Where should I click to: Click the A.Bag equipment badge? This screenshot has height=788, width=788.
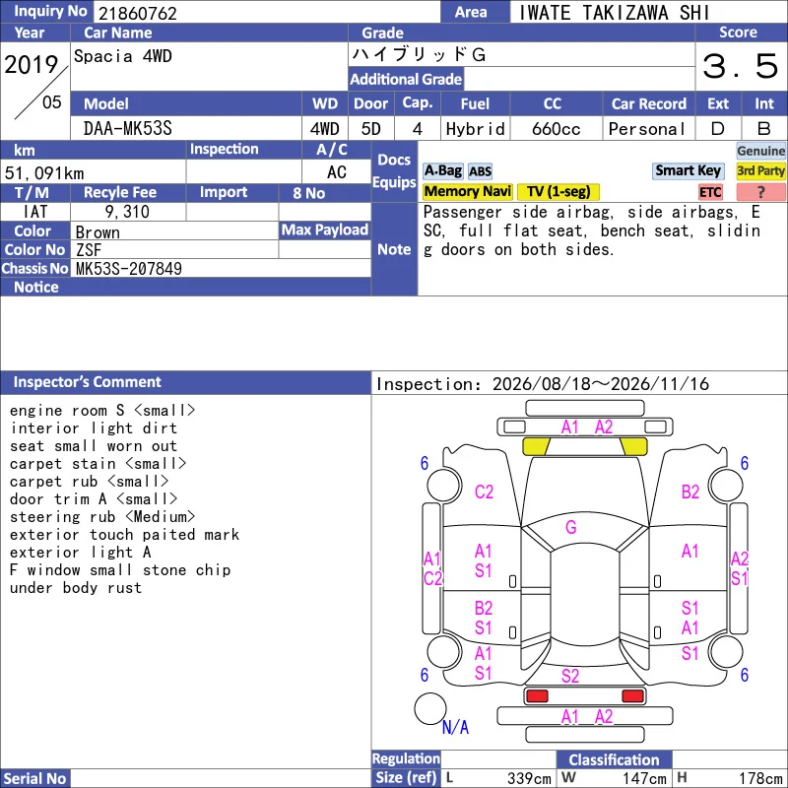[x=442, y=170]
